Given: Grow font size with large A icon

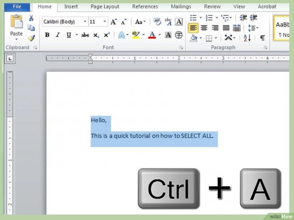Looking at the screenshot, I should (x=114, y=22).
